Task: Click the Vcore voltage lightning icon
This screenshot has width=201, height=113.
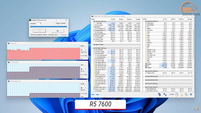Action: pos(146,32)
